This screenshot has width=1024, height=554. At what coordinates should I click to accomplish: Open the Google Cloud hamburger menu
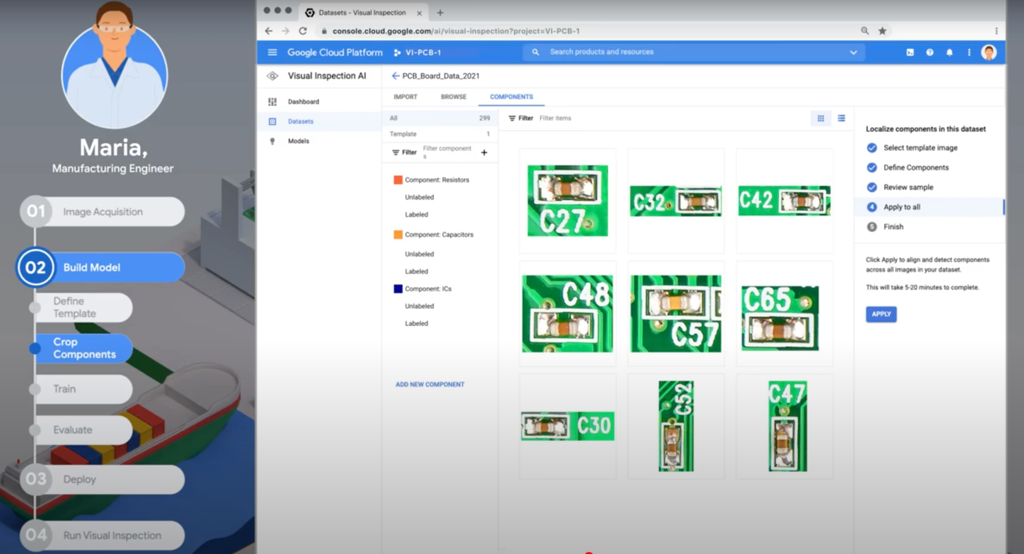272,52
